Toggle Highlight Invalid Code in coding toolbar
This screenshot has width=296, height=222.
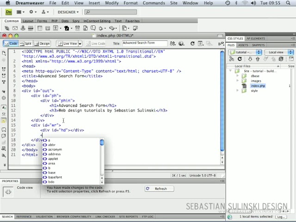[4, 114]
